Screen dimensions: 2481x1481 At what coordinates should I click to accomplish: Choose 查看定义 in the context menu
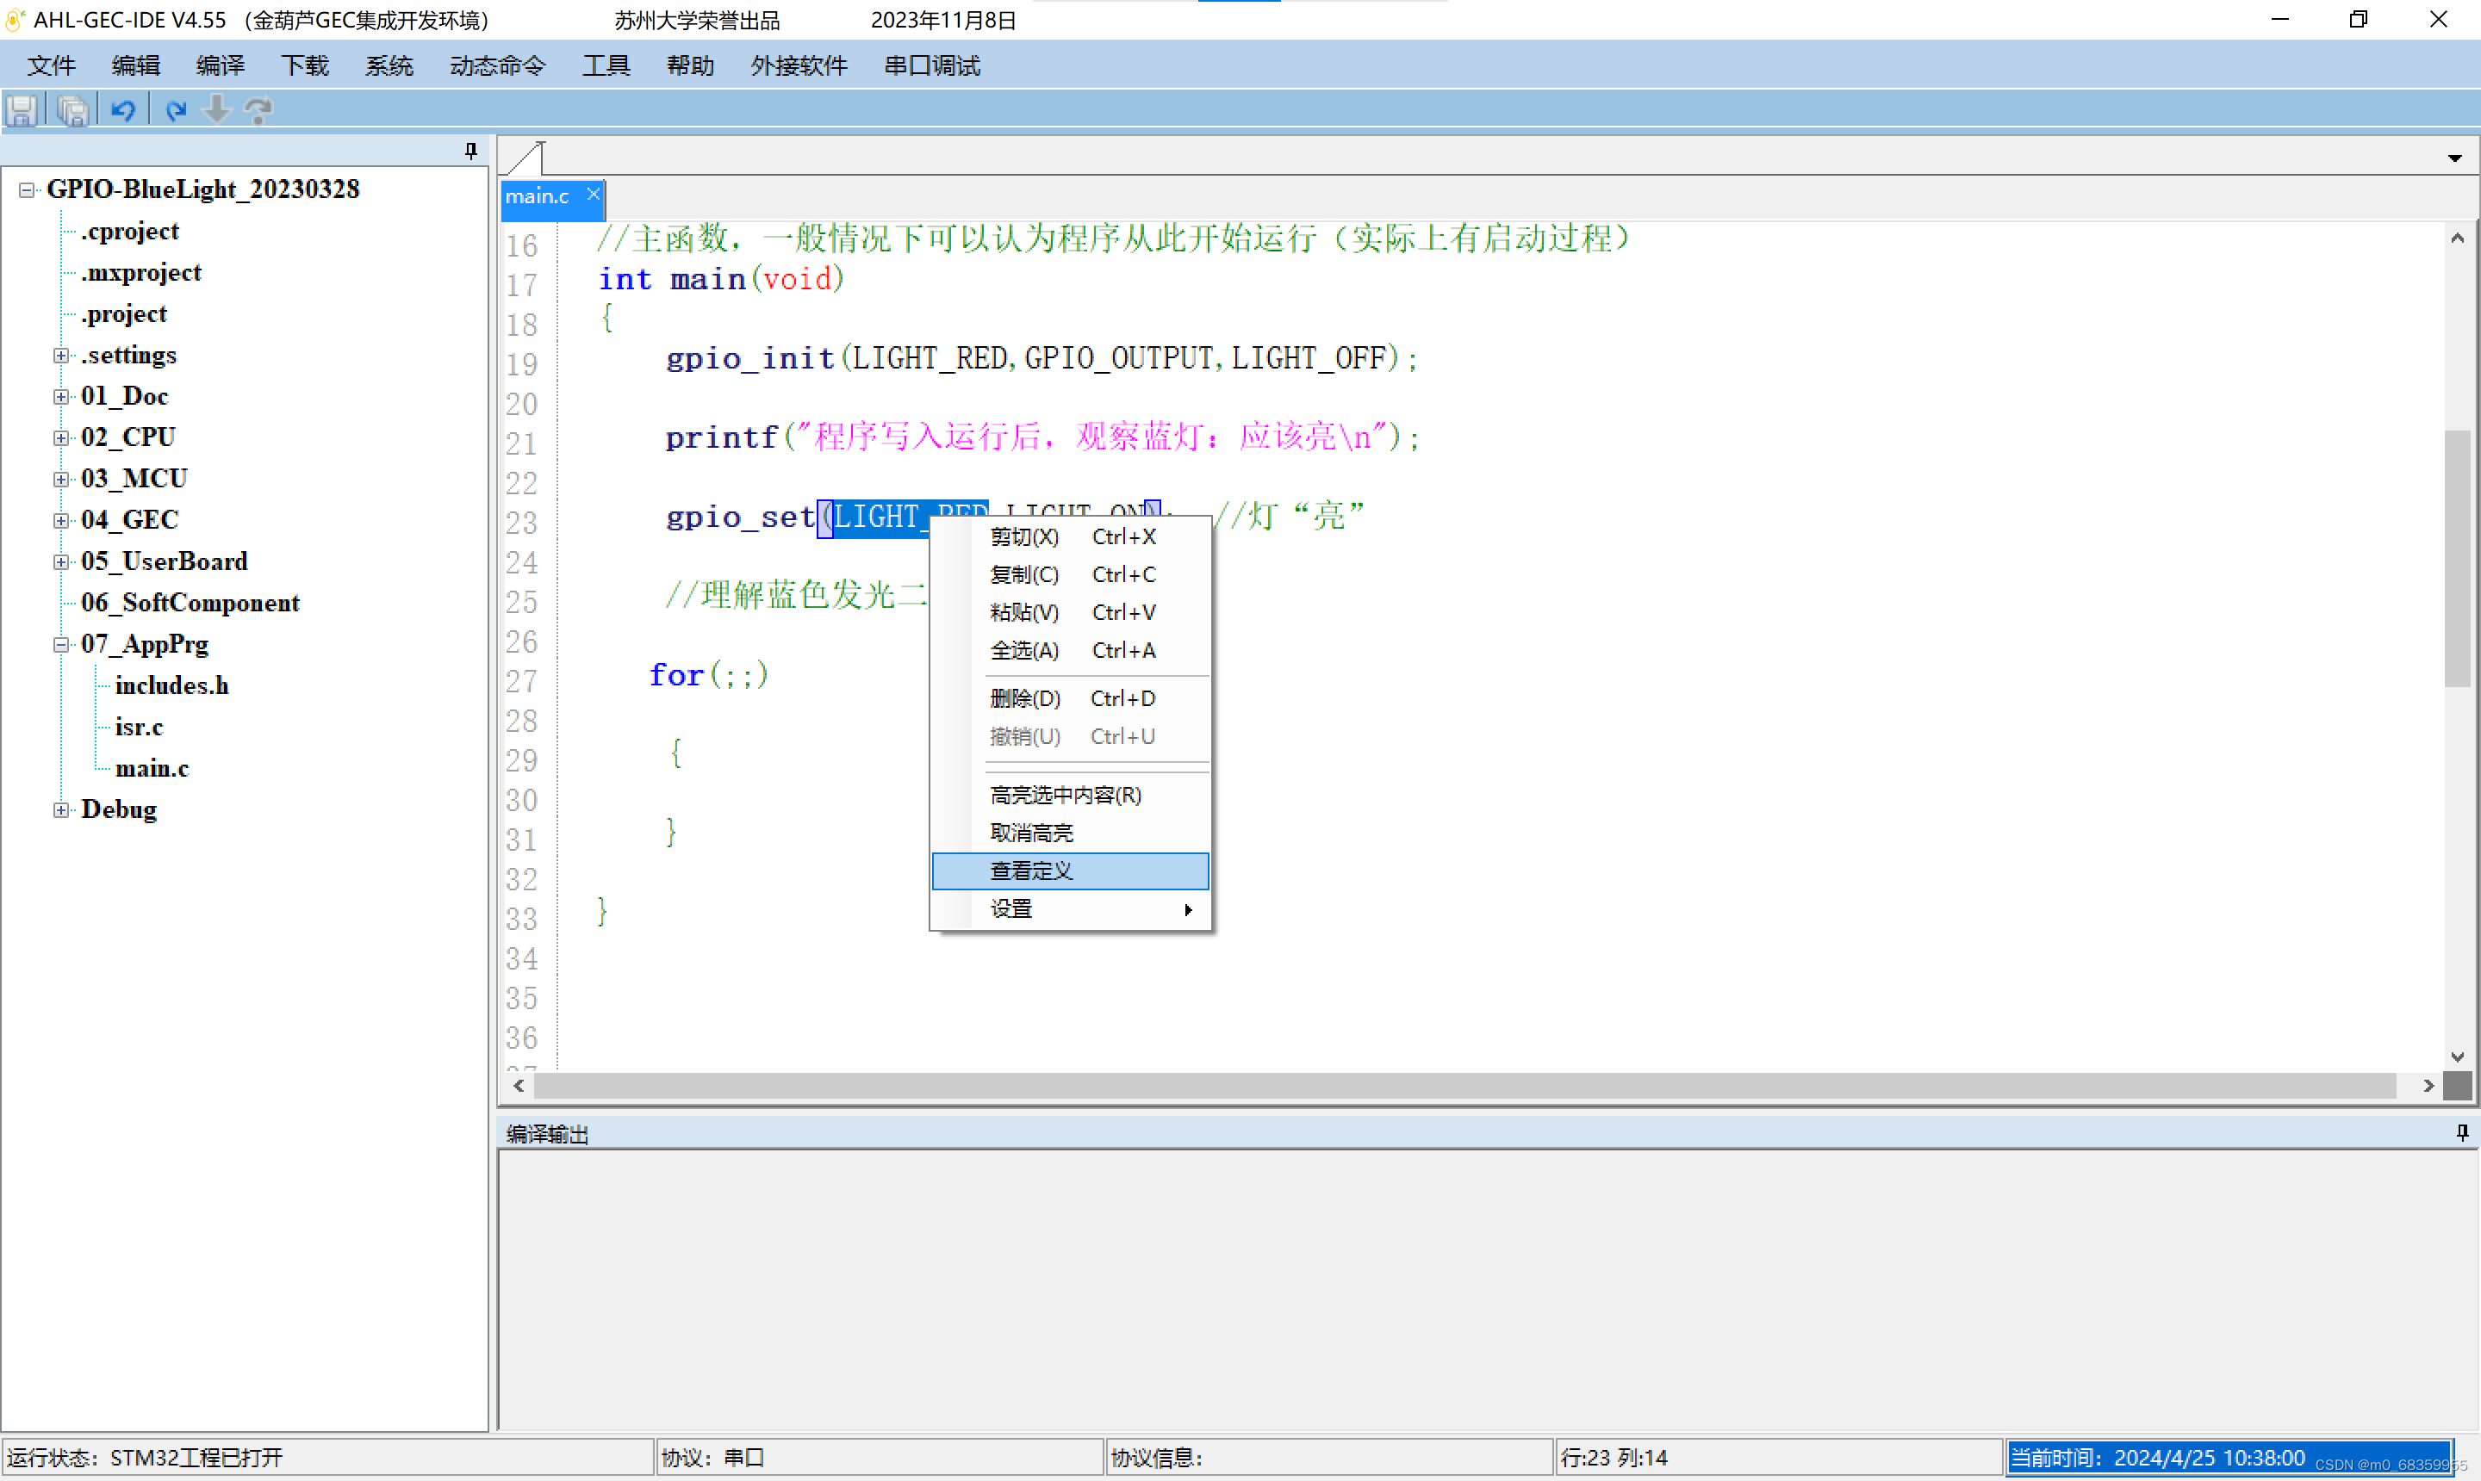coord(1068,871)
